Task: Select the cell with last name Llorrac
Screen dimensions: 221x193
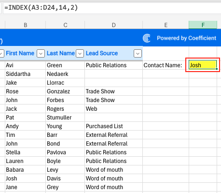Action: click(x=65, y=83)
